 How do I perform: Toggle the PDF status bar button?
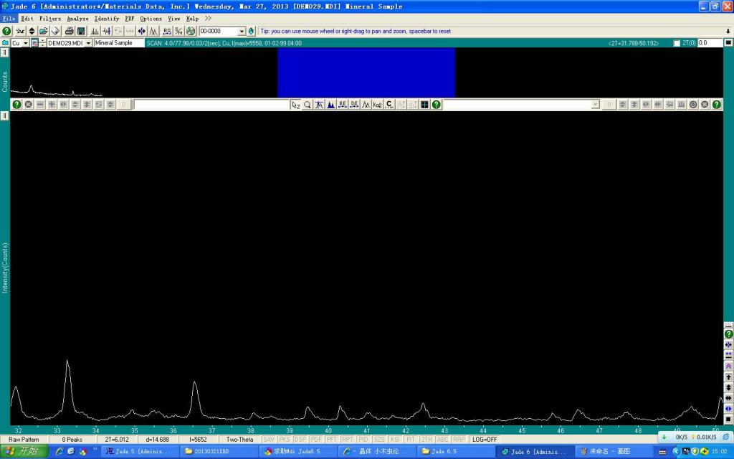coord(316,440)
